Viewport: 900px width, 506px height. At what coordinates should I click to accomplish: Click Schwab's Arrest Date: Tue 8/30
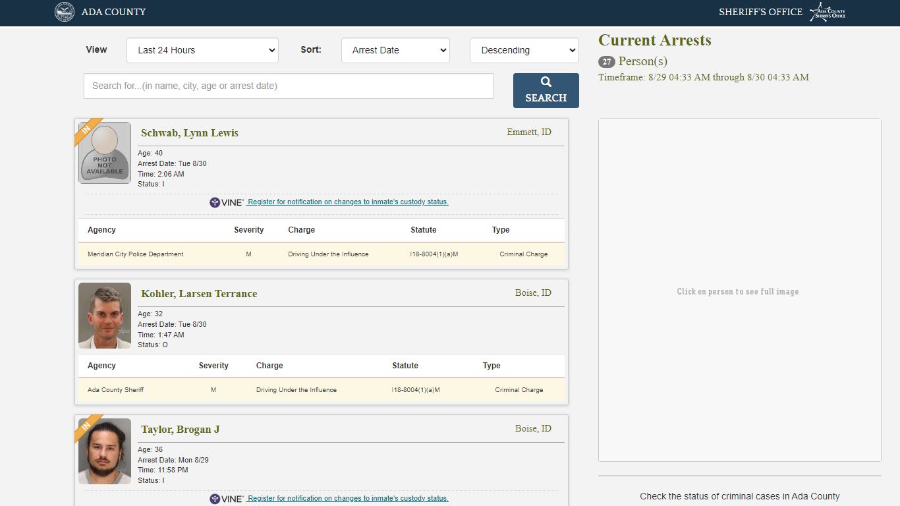[x=172, y=163]
